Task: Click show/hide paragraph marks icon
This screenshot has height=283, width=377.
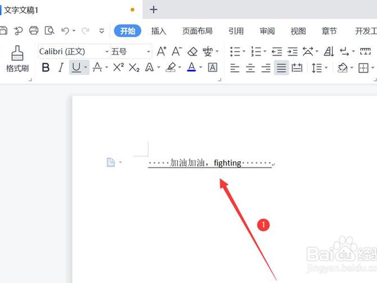Action: tap(344, 51)
